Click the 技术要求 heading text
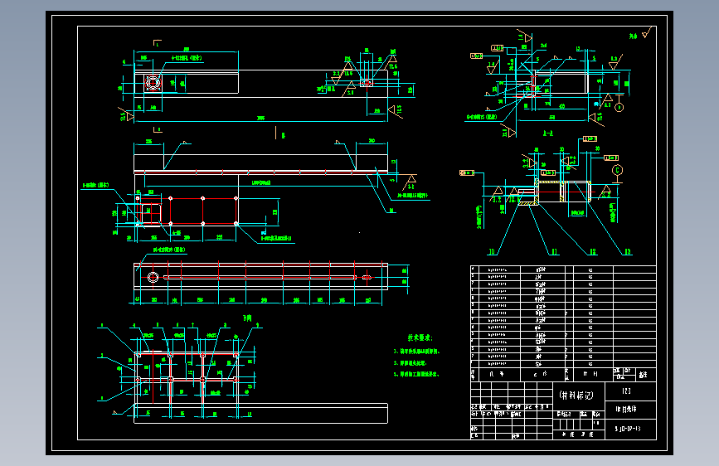 point(420,337)
